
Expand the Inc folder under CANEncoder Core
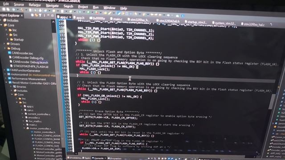(x=6, y=30)
